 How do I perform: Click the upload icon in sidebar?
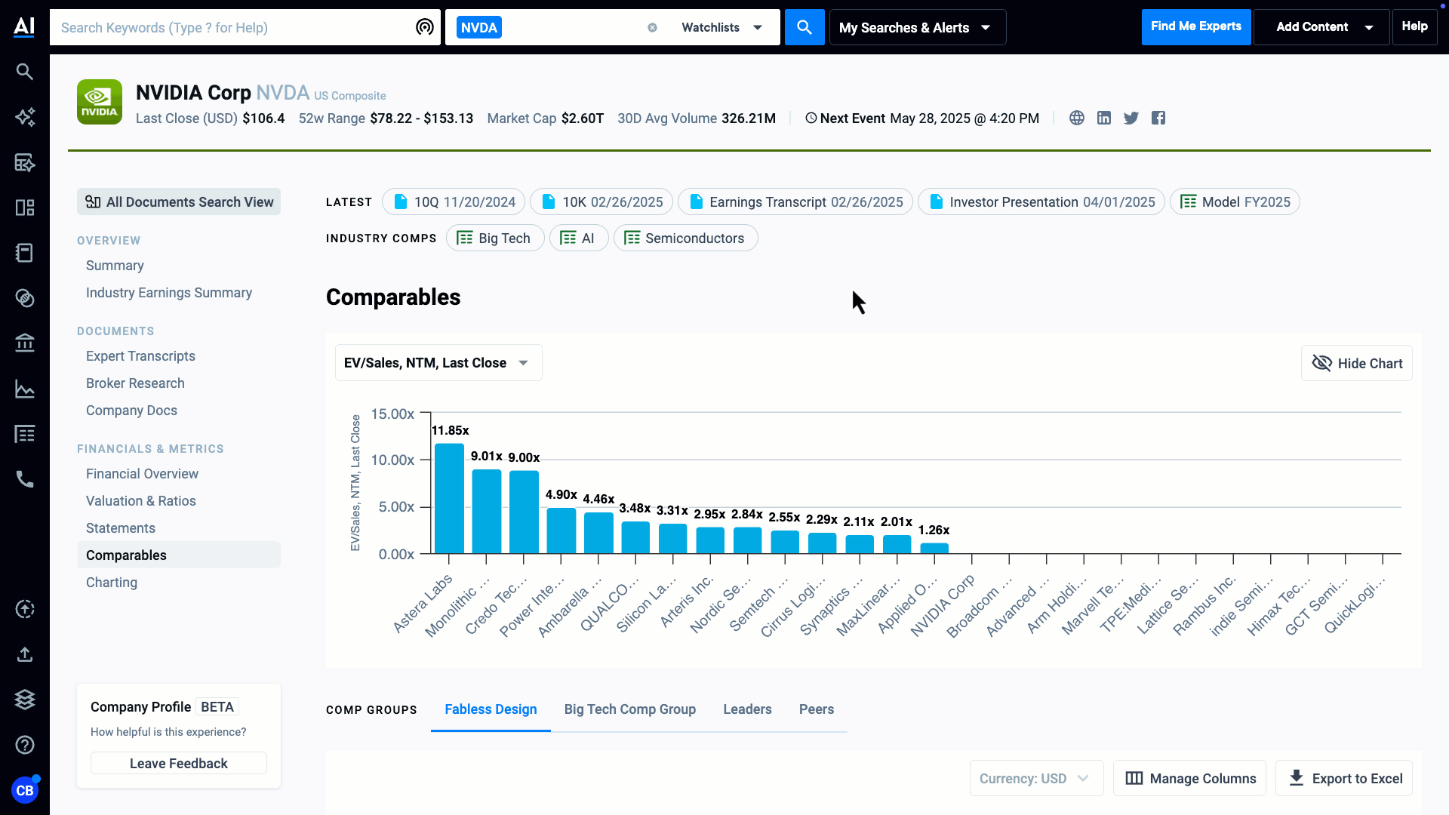tap(25, 654)
